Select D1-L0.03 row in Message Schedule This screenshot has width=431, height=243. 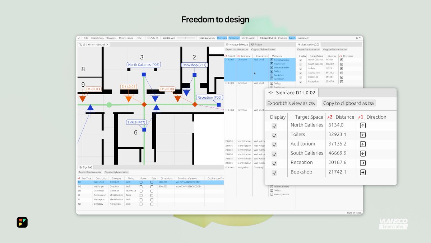[260, 95]
